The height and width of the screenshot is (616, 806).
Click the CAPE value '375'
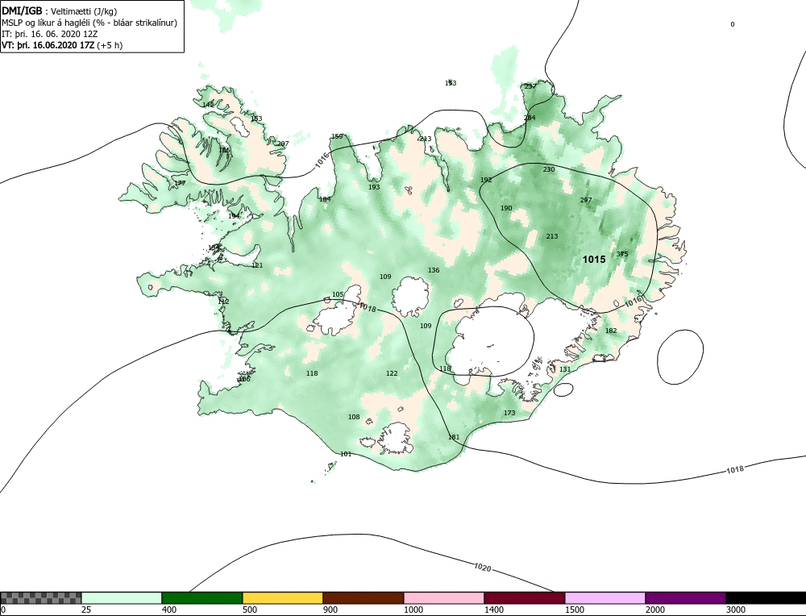tap(622, 254)
